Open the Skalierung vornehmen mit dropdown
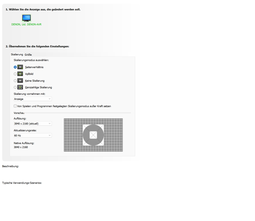The width and height of the screenshot is (255, 221). (33, 99)
